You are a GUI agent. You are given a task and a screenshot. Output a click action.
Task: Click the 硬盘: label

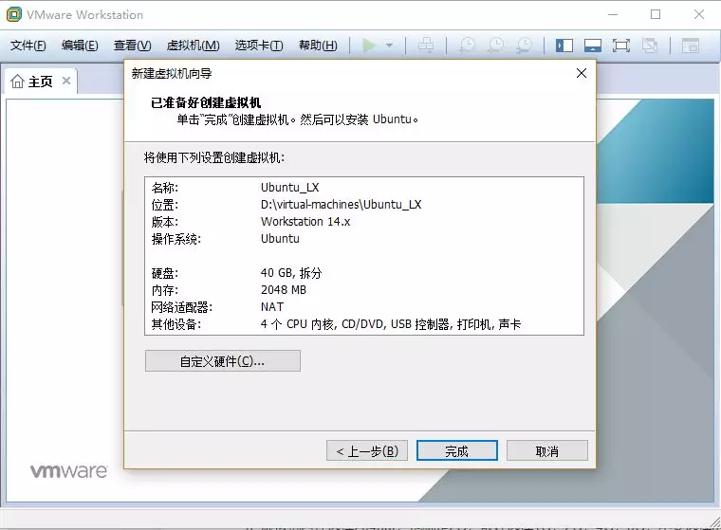tap(165, 273)
